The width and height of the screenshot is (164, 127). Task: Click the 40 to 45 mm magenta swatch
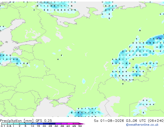click(x=70, y=124)
